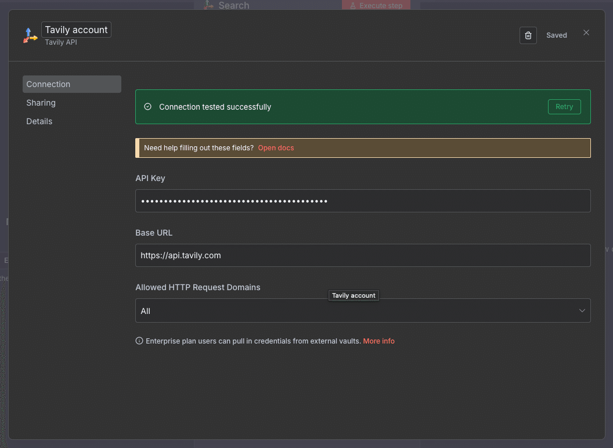
Task: Click the Execute step button behind dialog
Action: pos(376,5)
